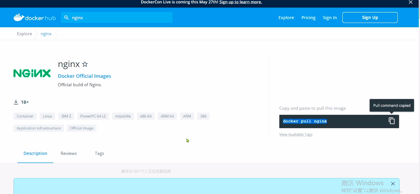Click the Linux tag chip
420x194 pixels.
pyautogui.click(x=47, y=116)
